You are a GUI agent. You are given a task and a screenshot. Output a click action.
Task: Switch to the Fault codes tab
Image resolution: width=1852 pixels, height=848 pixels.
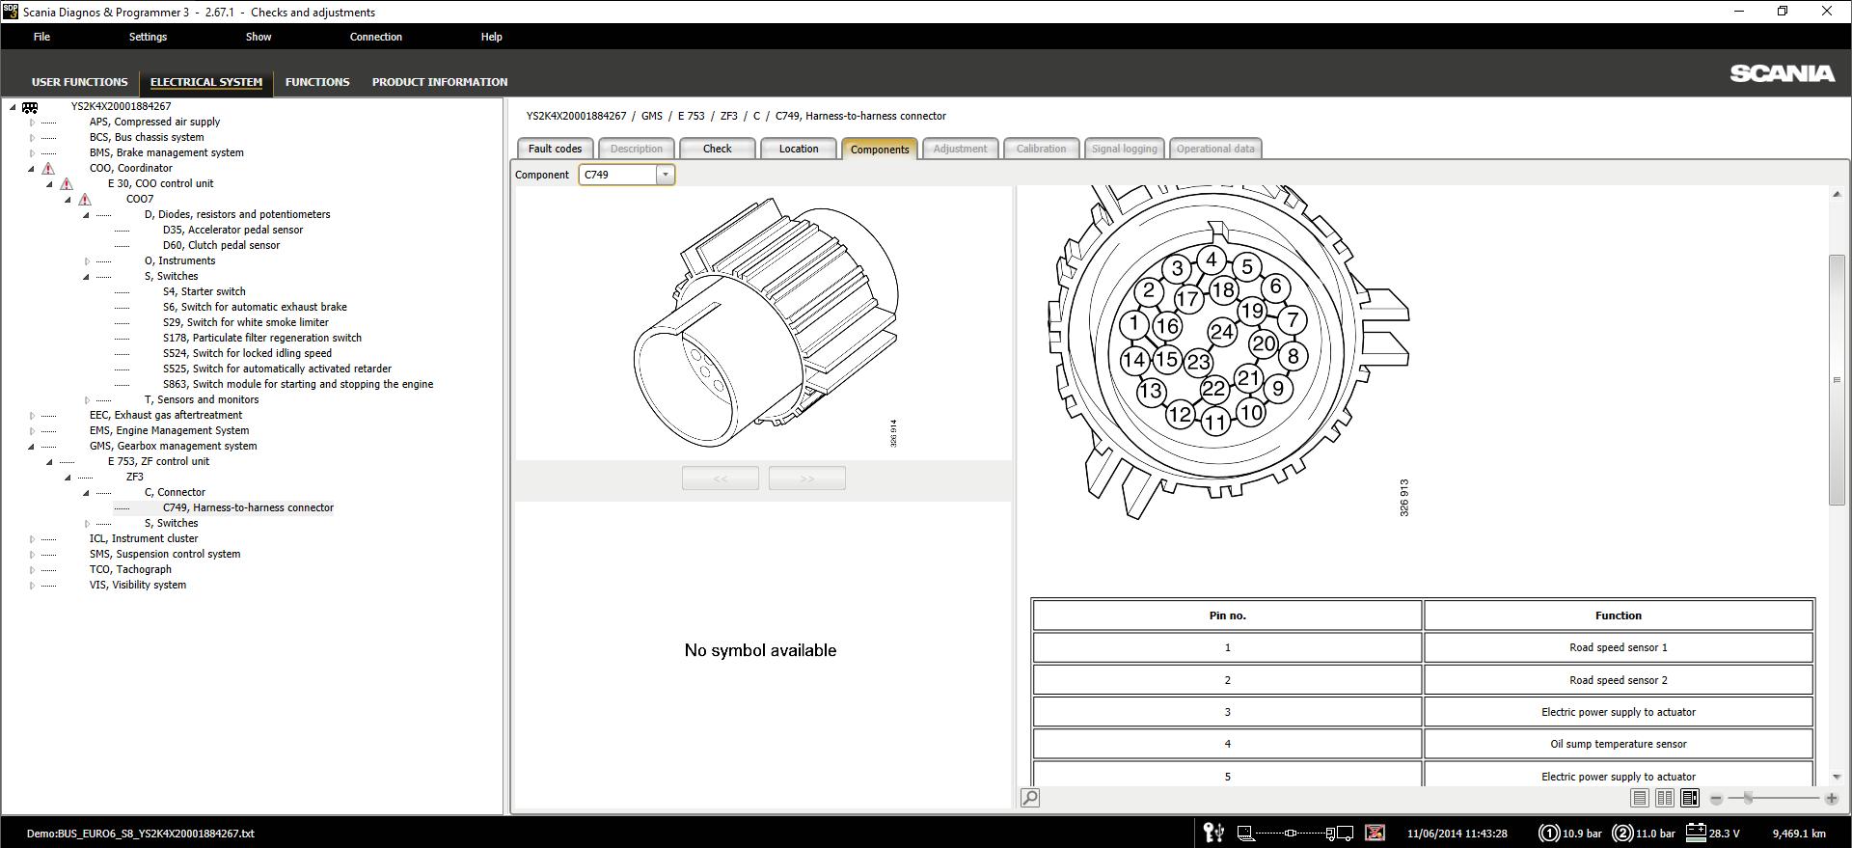pyautogui.click(x=555, y=149)
